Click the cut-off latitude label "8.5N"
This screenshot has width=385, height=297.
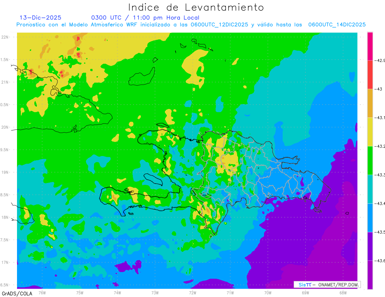click(5, 195)
